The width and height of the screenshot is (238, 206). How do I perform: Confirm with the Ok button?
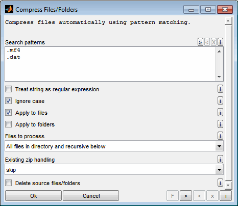point(33,196)
